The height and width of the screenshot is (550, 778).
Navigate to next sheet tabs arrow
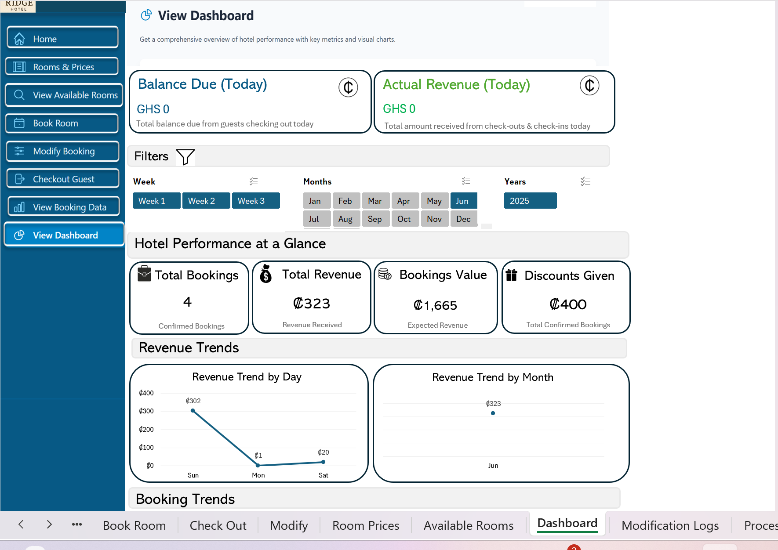[x=49, y=524]
